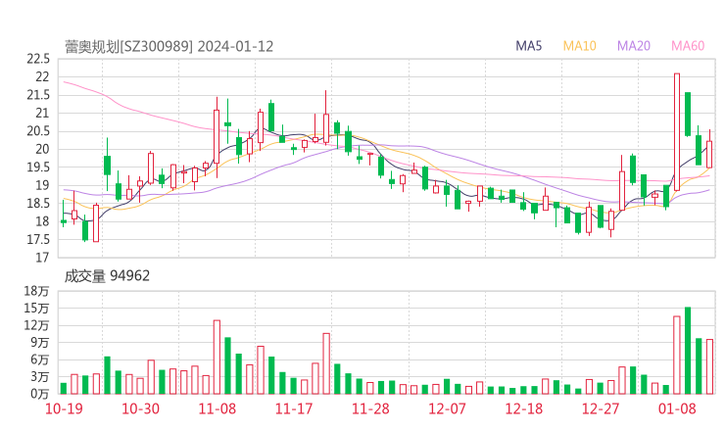The image size is (725, 431).
Task: Select the tall red candlestick reaching 22
Action: point(677,132)
